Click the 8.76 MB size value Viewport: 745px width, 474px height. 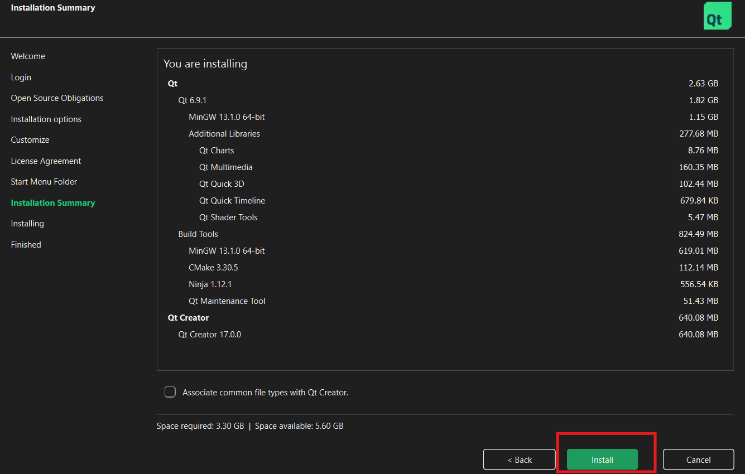pyautogui.click(x=703, y=151)
